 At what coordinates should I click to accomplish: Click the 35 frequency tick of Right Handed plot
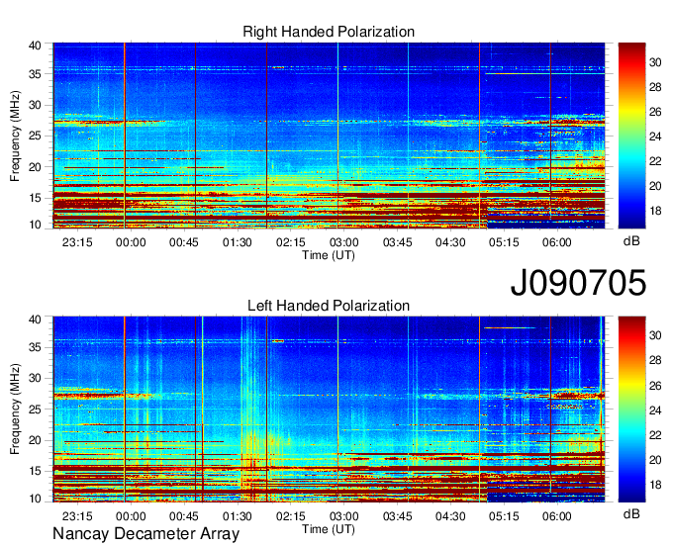click(35, 74)
